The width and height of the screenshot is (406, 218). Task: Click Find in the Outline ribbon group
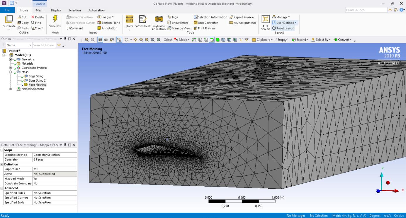[x=36, y=23]
